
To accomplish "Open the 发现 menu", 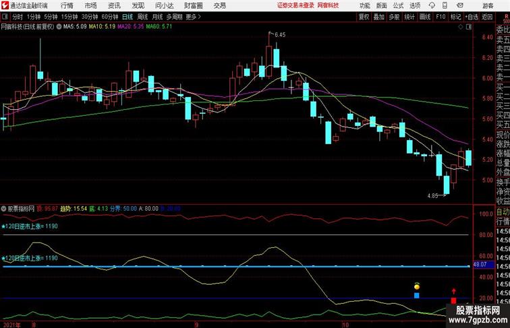I will 138,5.
